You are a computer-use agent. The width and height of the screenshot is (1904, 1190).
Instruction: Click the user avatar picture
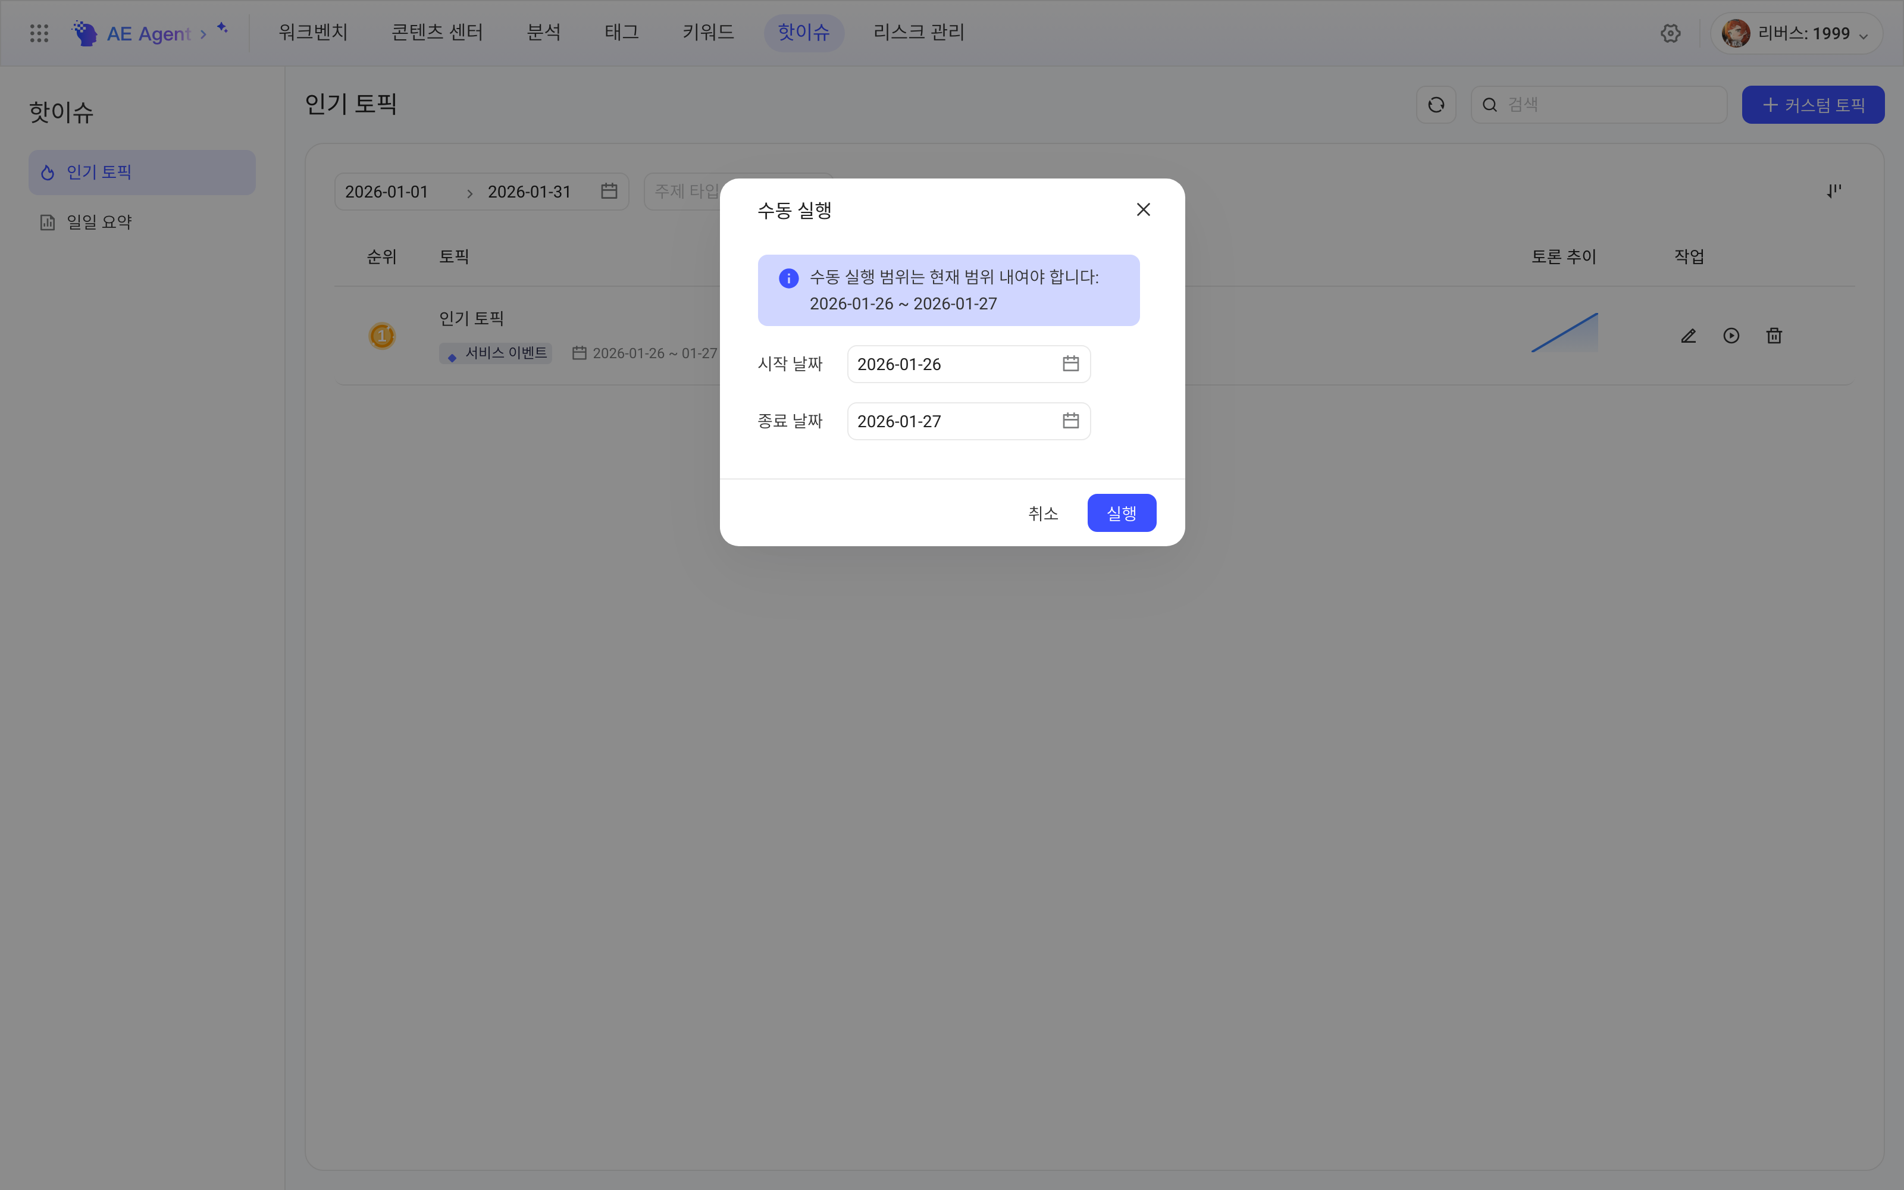pyautogui.click(x=1736, y=33)
